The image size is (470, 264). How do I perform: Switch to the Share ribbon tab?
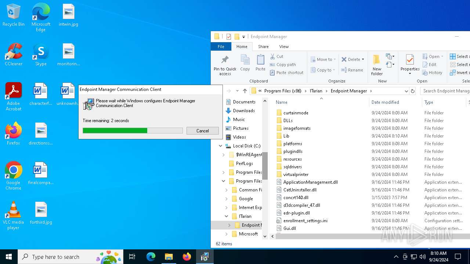[x=263, y=47]
